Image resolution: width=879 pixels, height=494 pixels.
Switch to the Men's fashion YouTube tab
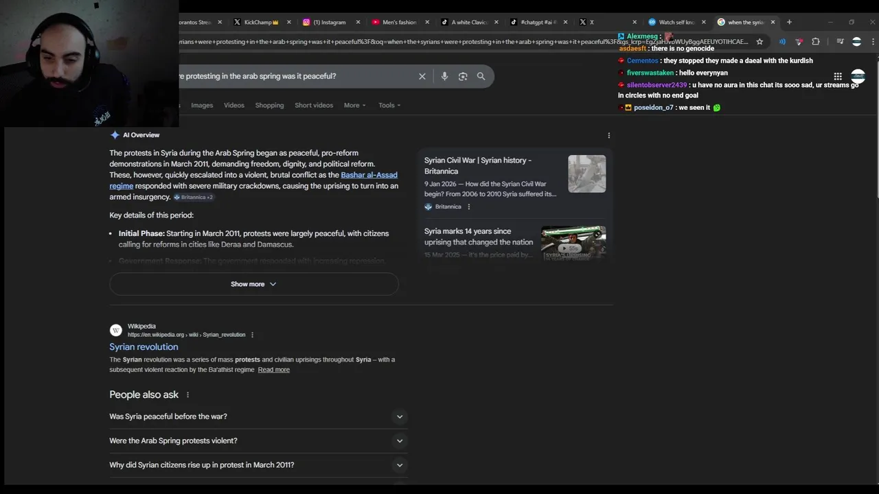point(398,22)
